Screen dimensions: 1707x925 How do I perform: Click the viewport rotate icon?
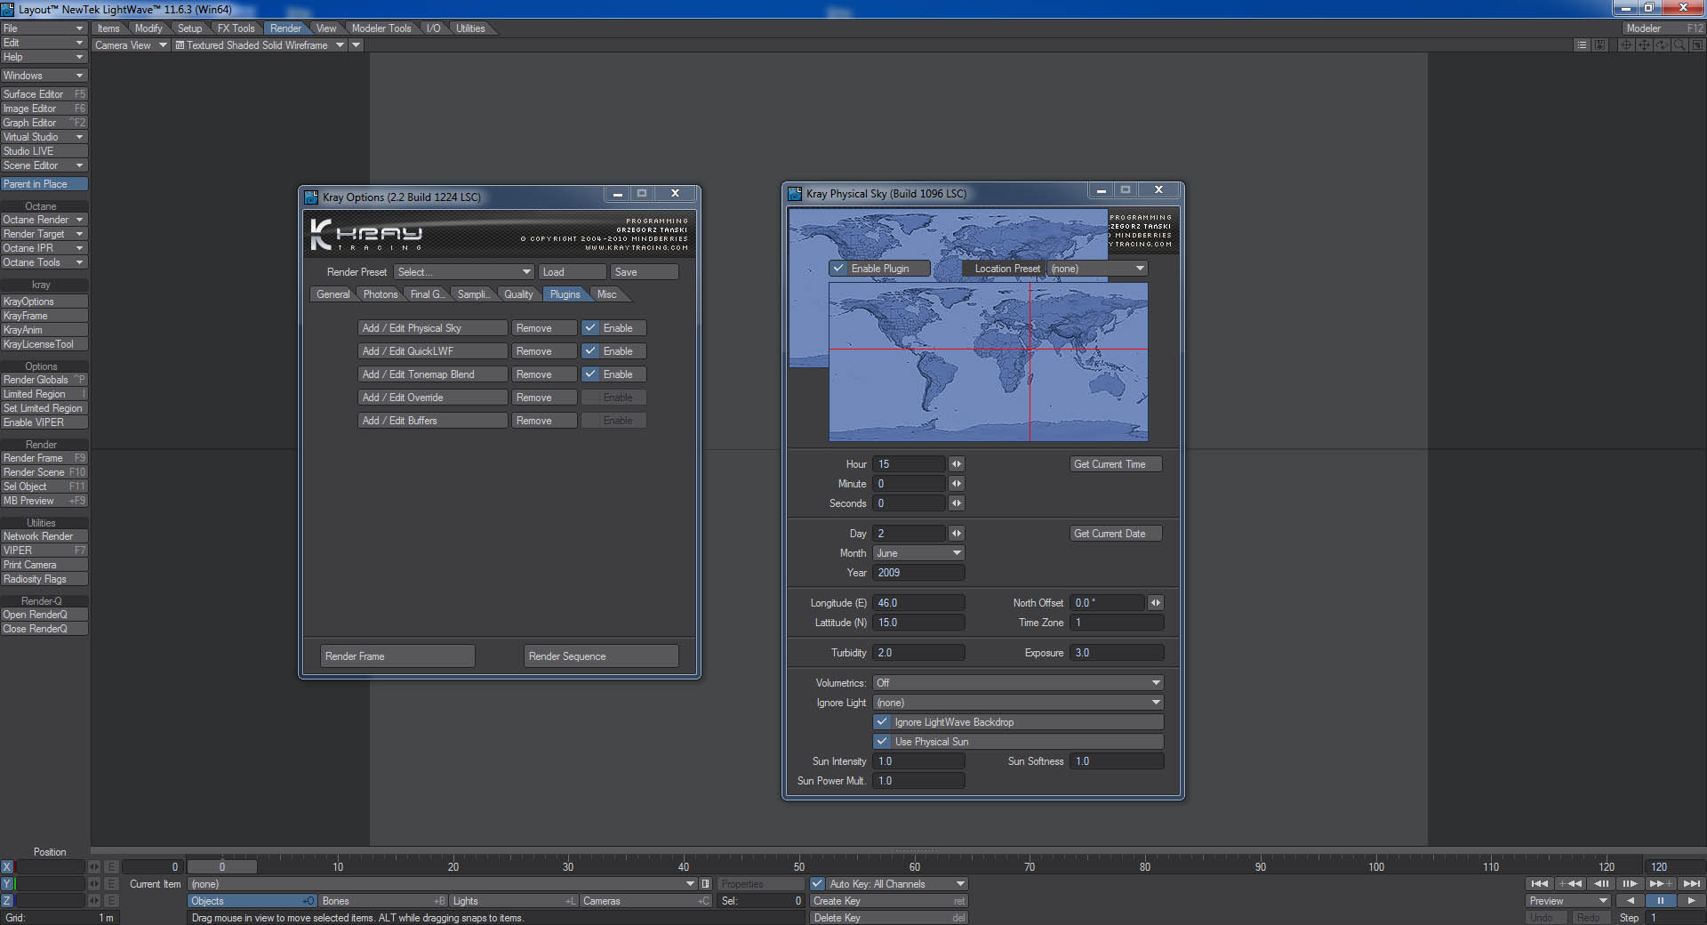[x=1662, y=45]
